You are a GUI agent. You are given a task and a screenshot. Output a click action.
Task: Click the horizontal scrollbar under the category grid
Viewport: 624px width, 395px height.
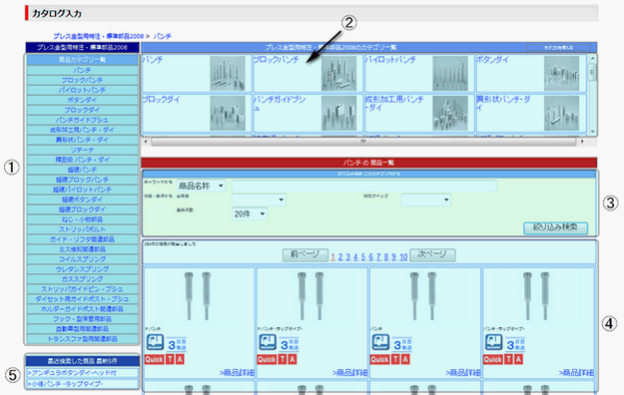[x=363, y=142]
